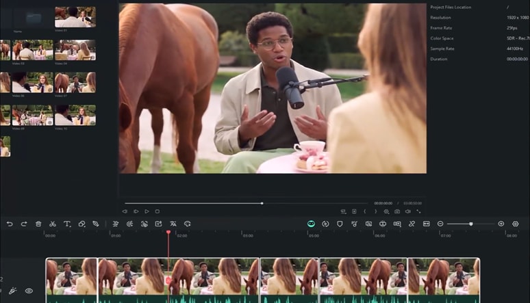Select the Video 04 media thumbnail
This screenshot has width=530, height=303.
coord(75,50)
